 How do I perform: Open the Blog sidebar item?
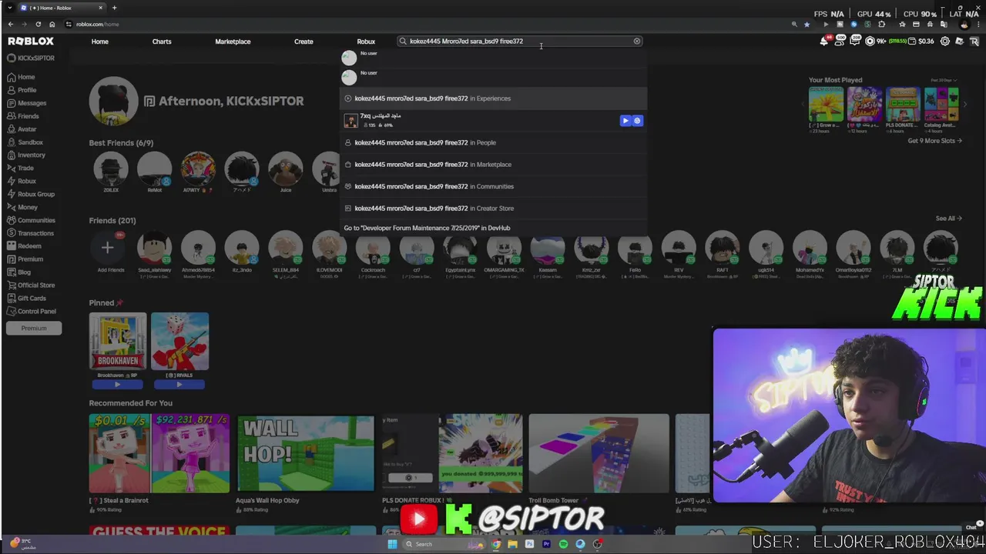pos(19,272)
